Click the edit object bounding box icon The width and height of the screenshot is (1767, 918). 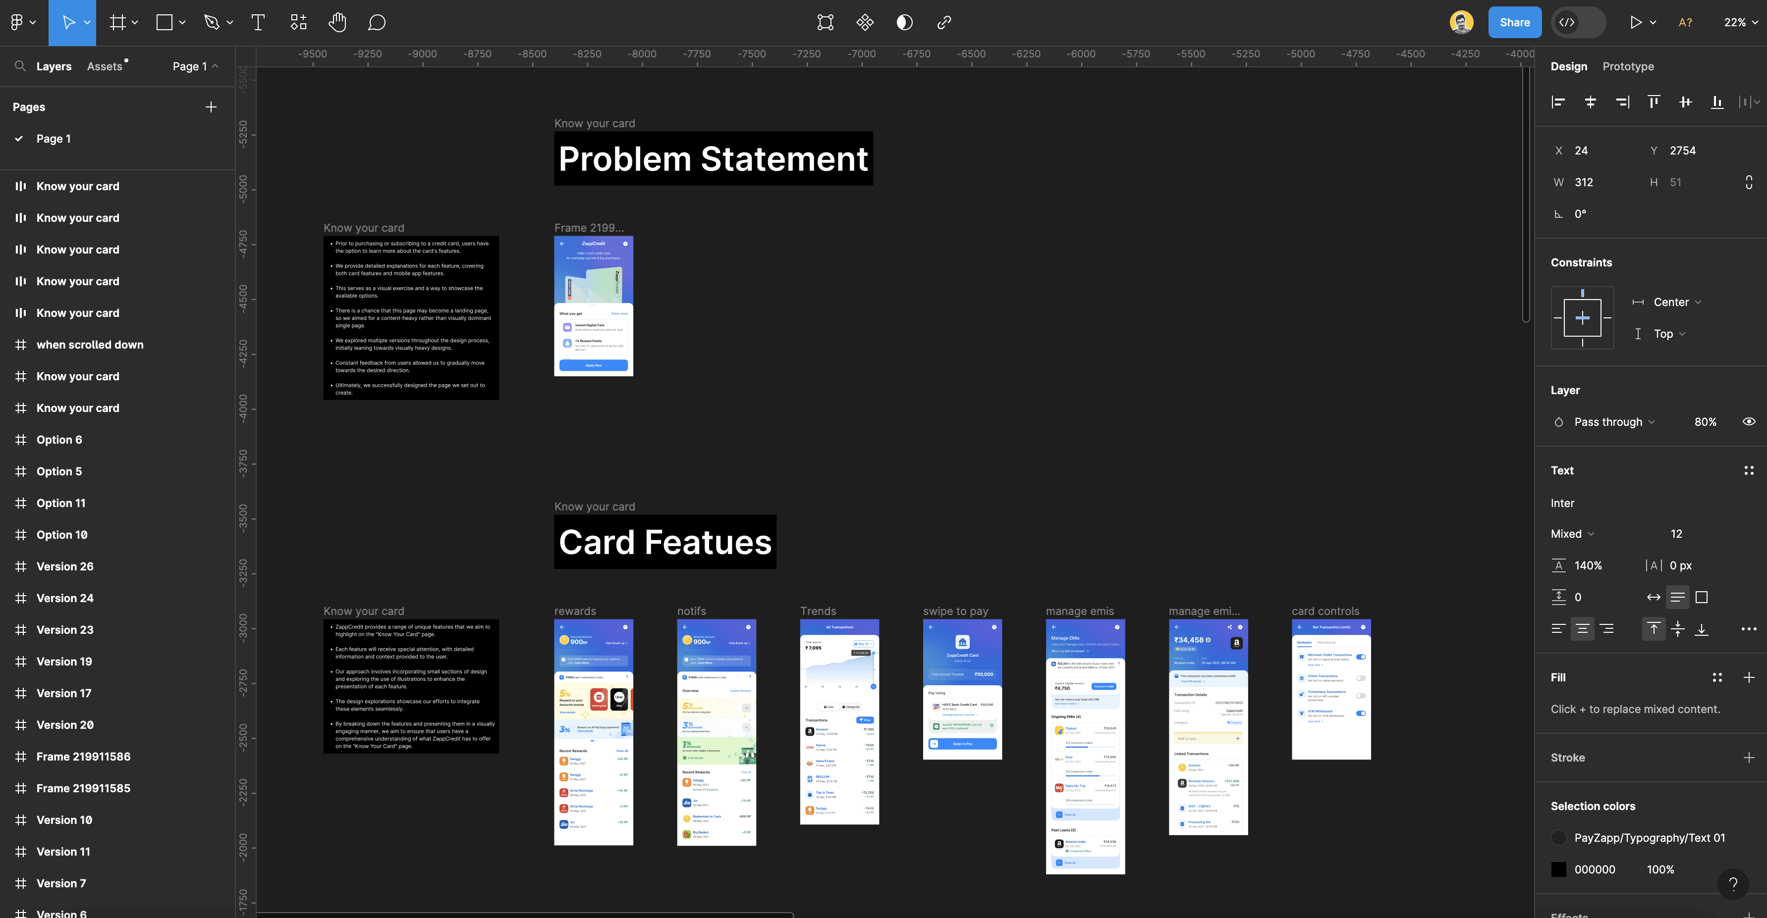click(x=825, y=23)
